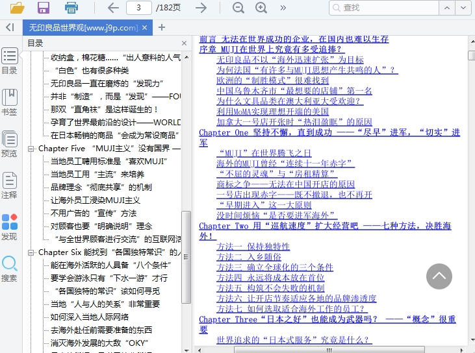Go to the next page with the right arrow
This screenshot has width=475, height=353.
(201, 8)
